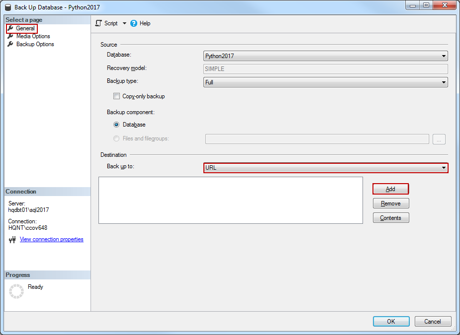Click the wrench icon beside Backup Options
460x335 pixels.
pos(10,44)
